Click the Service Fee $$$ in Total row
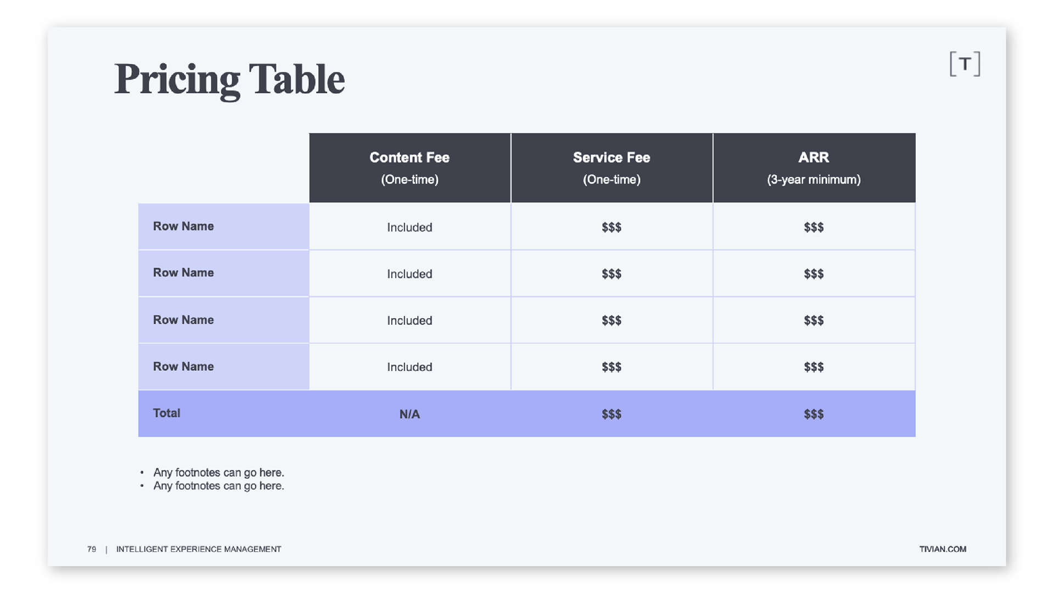This screenshot has width=1054, height=593. click(x=612, y=414)
